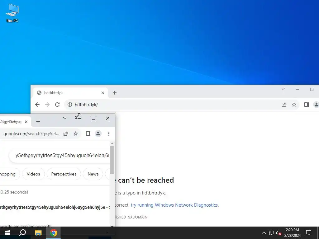Open side panel in Google search window
This screenshot has height=239, width=319.
tap(88, 134)
